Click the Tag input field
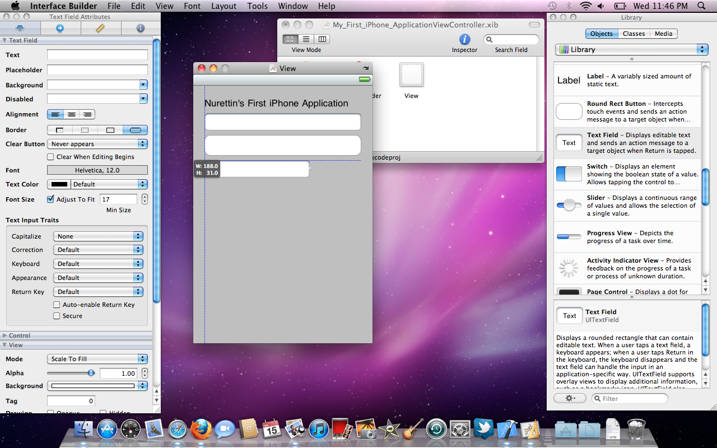Image resolution: width=717 pixels, height=448 pixels. click(71, 401)
